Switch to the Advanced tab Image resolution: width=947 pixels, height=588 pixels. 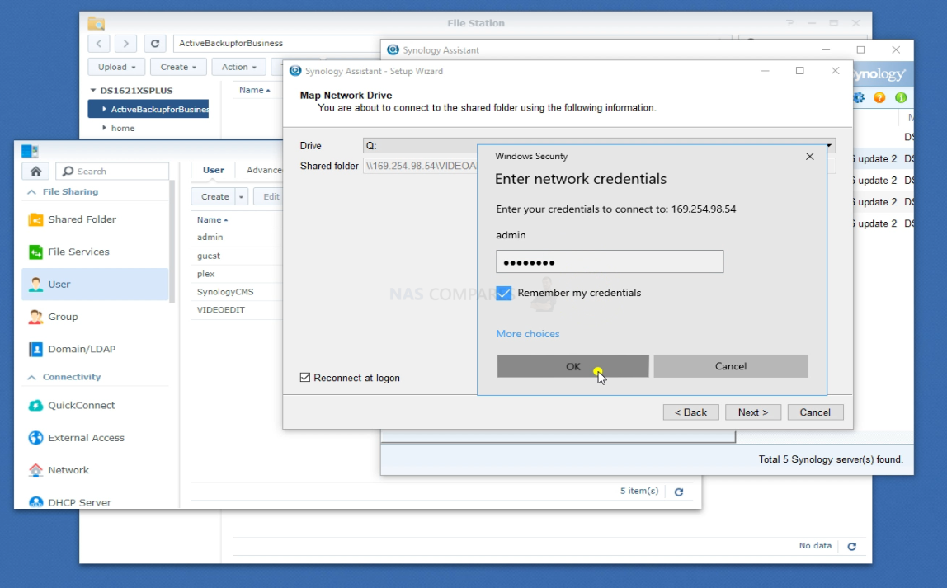[x=264, y=170]
